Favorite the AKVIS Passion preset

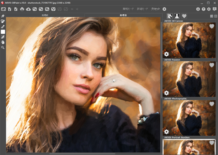click(211, 65)
